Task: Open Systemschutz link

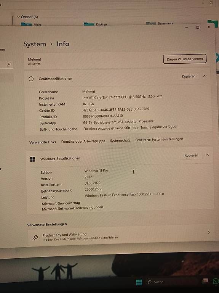Action: click(120, 140)
